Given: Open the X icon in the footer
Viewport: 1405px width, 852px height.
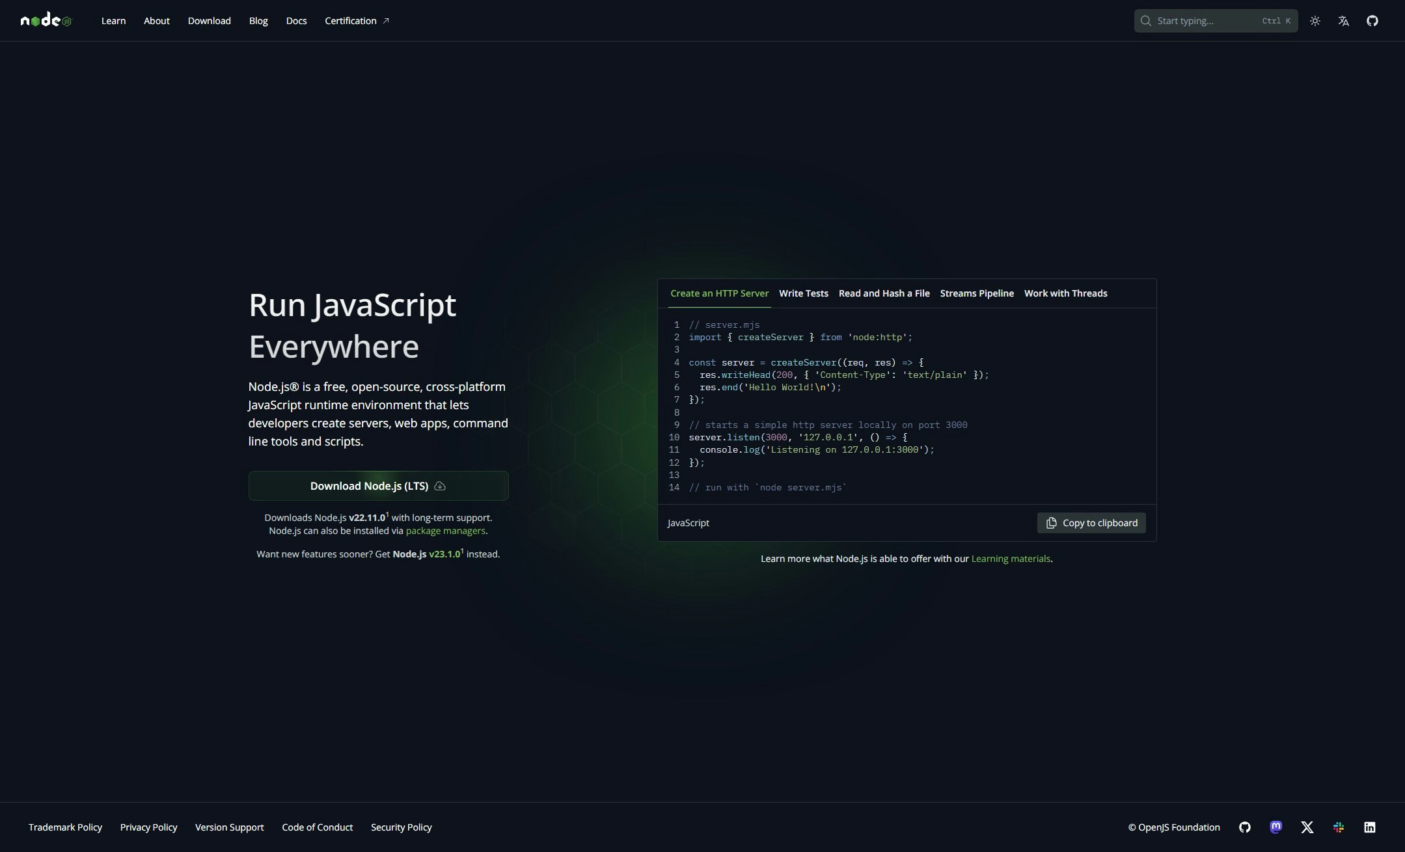Looking at the screenshot, I should [1307, 827].
